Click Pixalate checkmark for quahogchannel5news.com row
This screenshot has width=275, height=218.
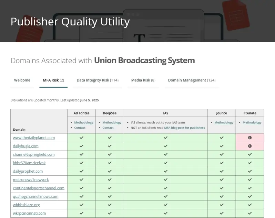click(250, 196)
